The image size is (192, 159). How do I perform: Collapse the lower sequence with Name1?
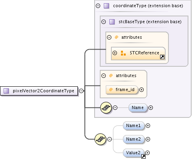[110, 139]
